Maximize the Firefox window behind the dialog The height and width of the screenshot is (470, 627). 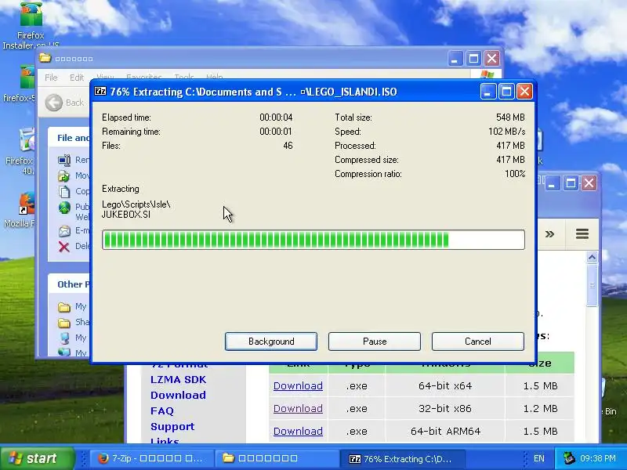tap(571, 183)
